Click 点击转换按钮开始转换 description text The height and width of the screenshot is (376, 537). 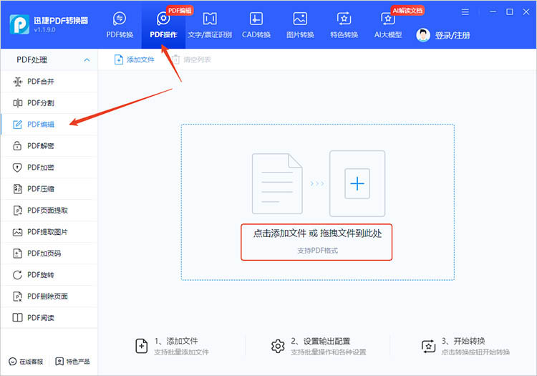pos(475,352)
